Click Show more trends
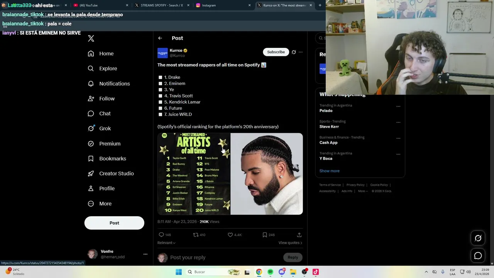 pos(330,171)
